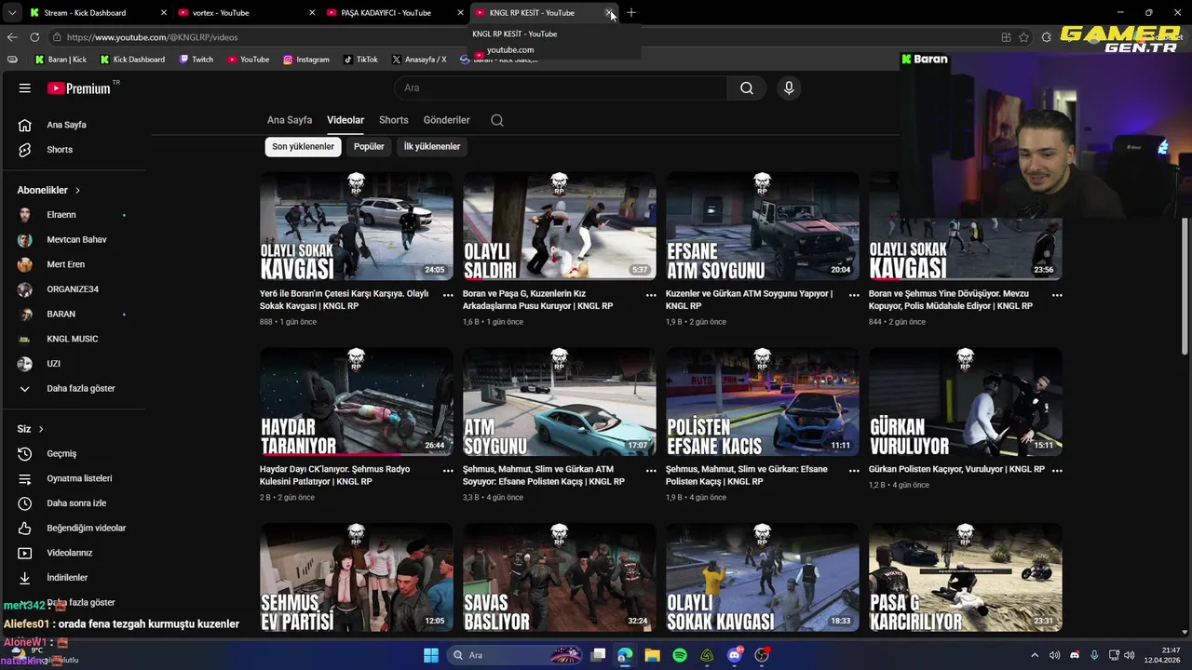Expand the Siz section header
Image resolution: width=1192 pixels, height=670 pixels.
coord(31,429)
